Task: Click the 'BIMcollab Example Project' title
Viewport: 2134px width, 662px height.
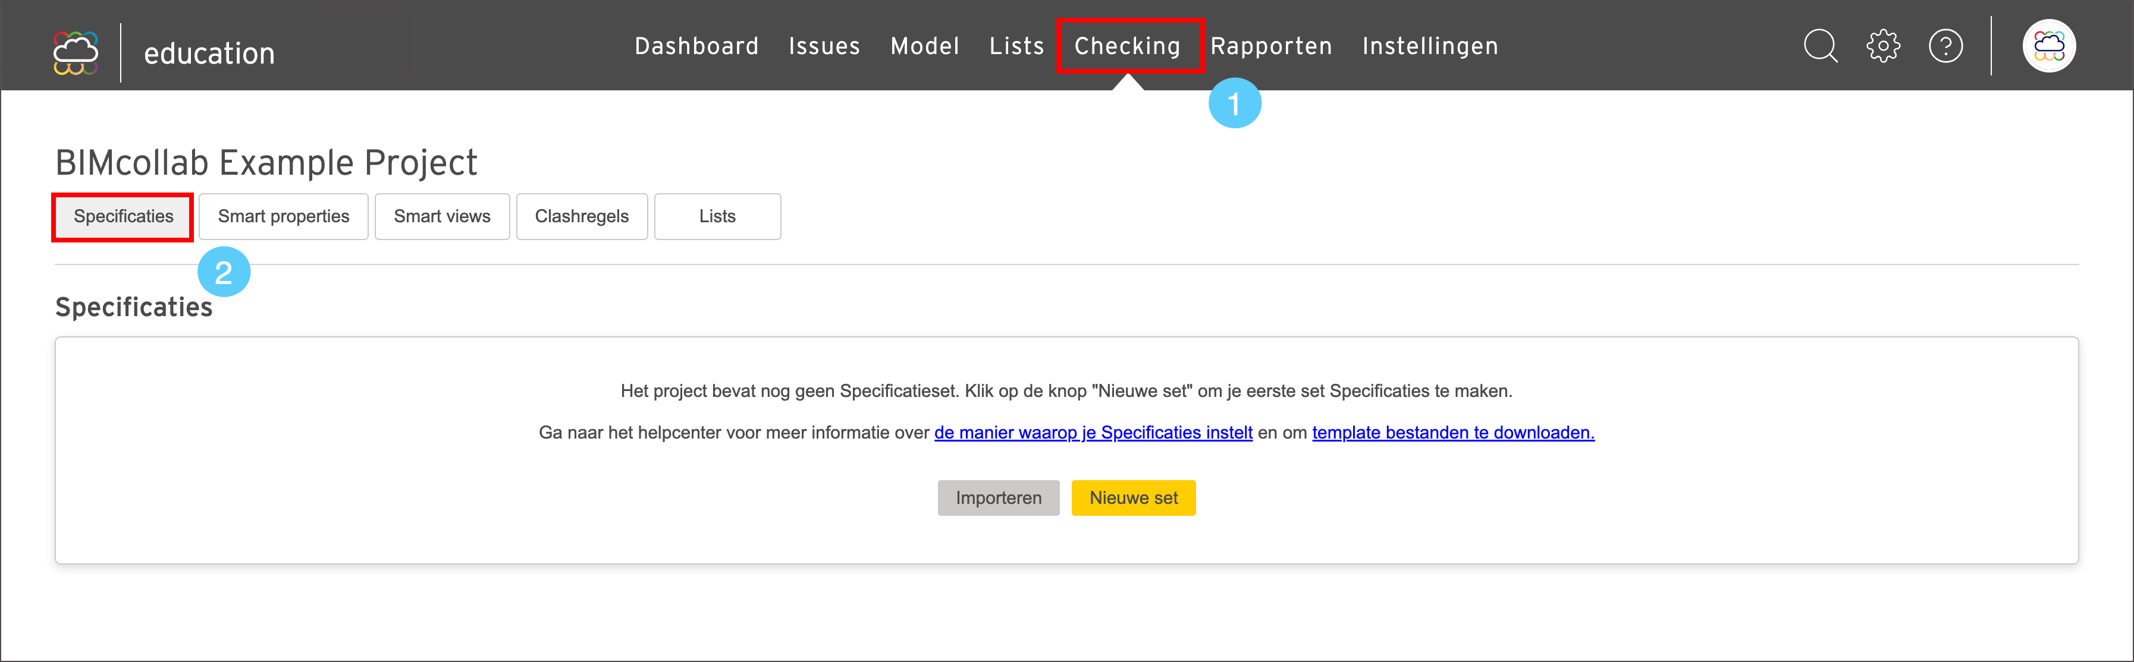Action: 266,162
